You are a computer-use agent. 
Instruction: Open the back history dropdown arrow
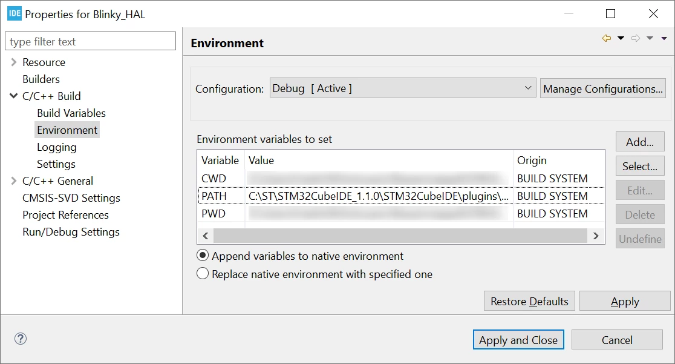pyautogui.click(x=621, y=38)
